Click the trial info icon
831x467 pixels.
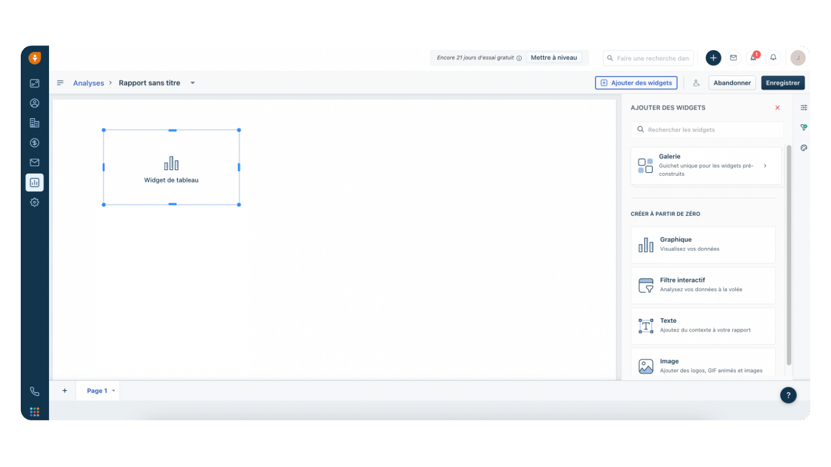[519, 58]
